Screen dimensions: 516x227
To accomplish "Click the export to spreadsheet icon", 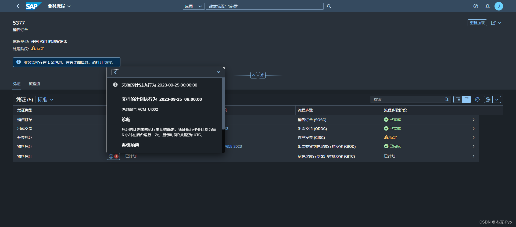I will point(488,99).
